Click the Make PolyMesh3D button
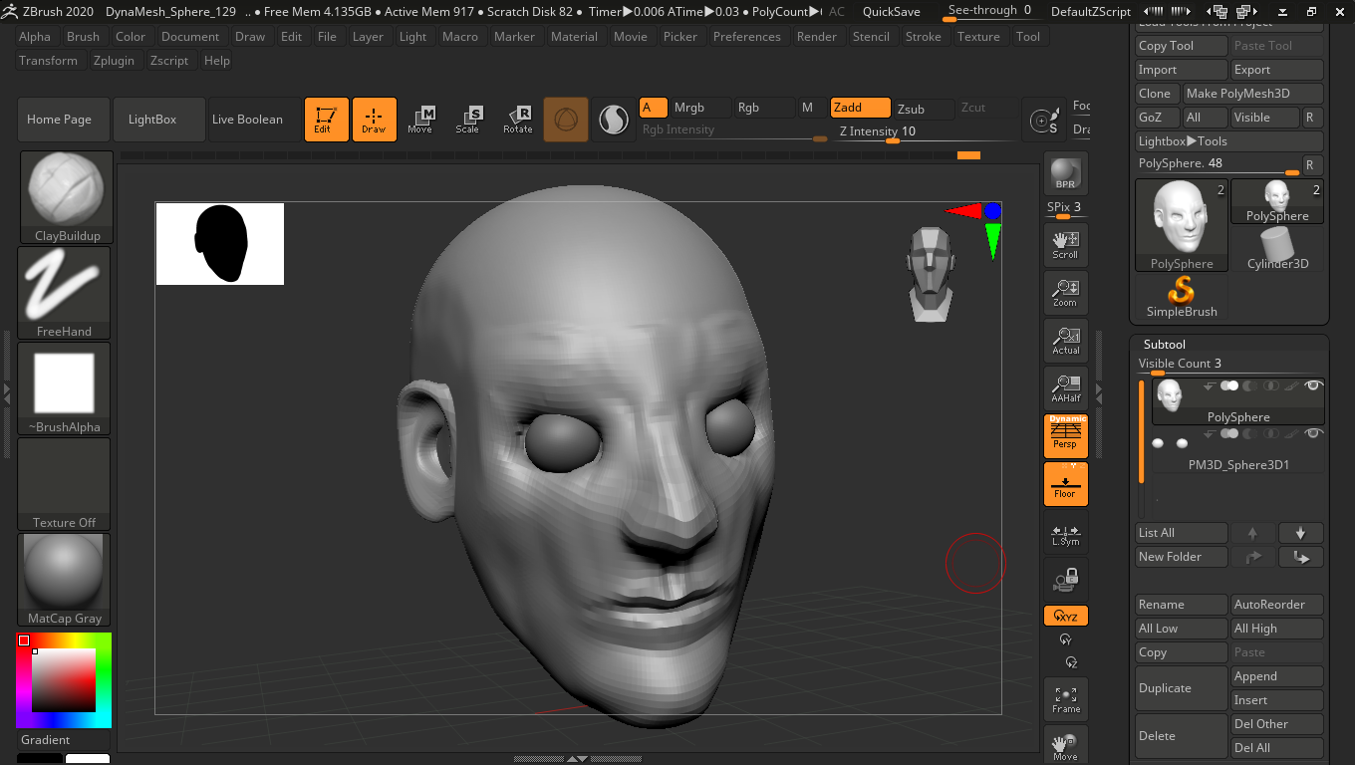 click(x=1252, y=94)
